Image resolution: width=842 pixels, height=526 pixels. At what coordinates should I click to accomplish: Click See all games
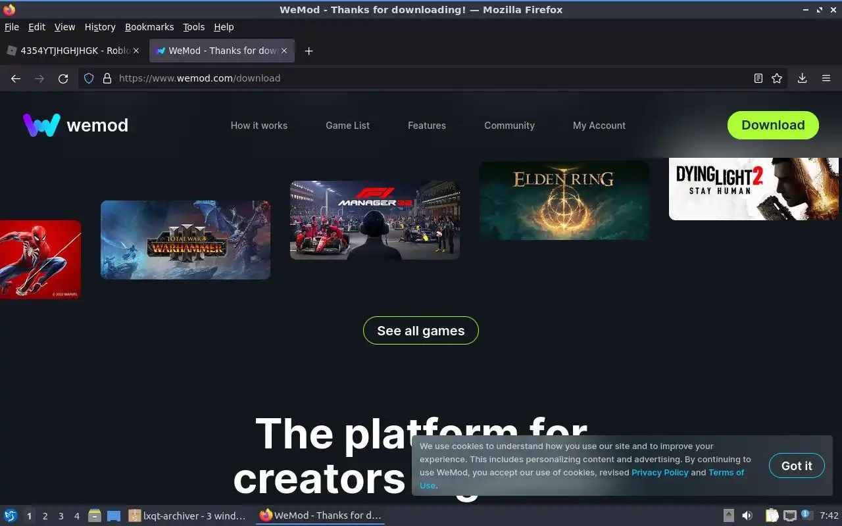[x=421, y=331]
